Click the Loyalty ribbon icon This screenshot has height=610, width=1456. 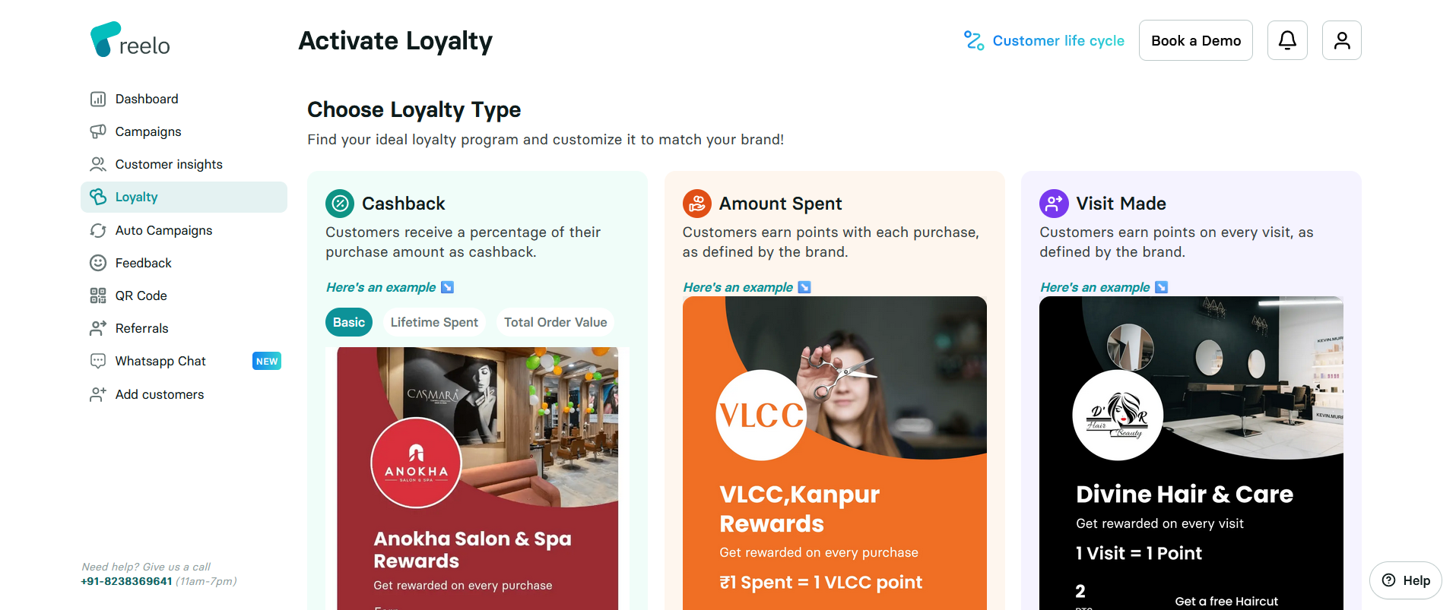98,196
